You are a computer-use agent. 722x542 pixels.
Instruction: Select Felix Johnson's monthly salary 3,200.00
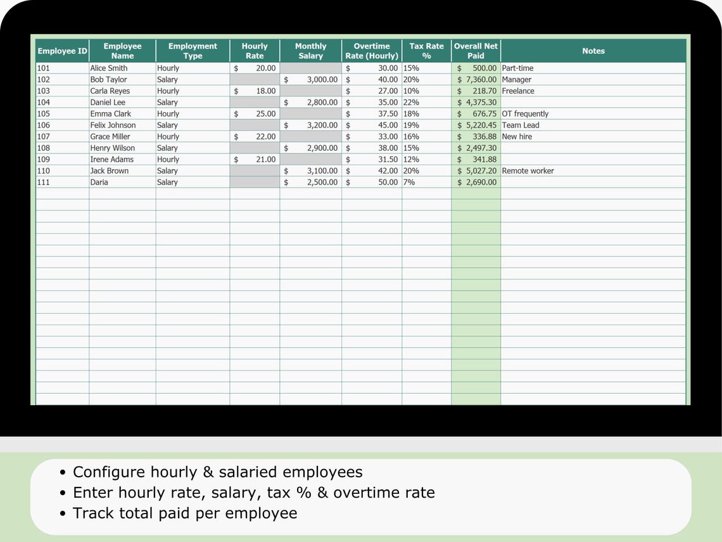[311, 125]
